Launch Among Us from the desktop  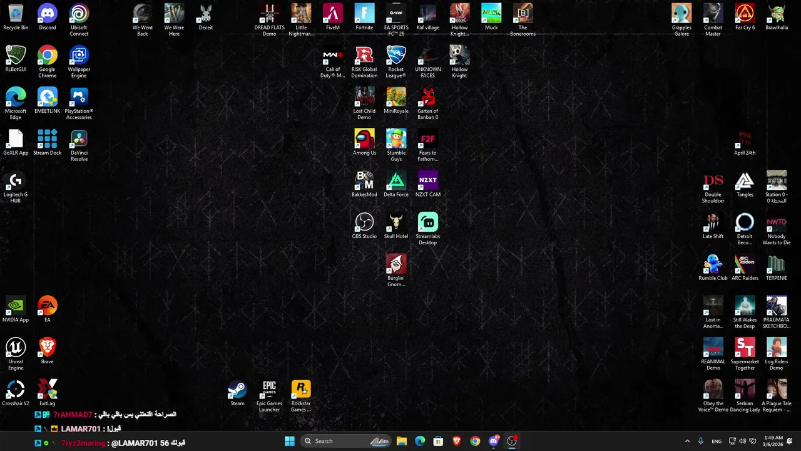[x=364, y=143]
